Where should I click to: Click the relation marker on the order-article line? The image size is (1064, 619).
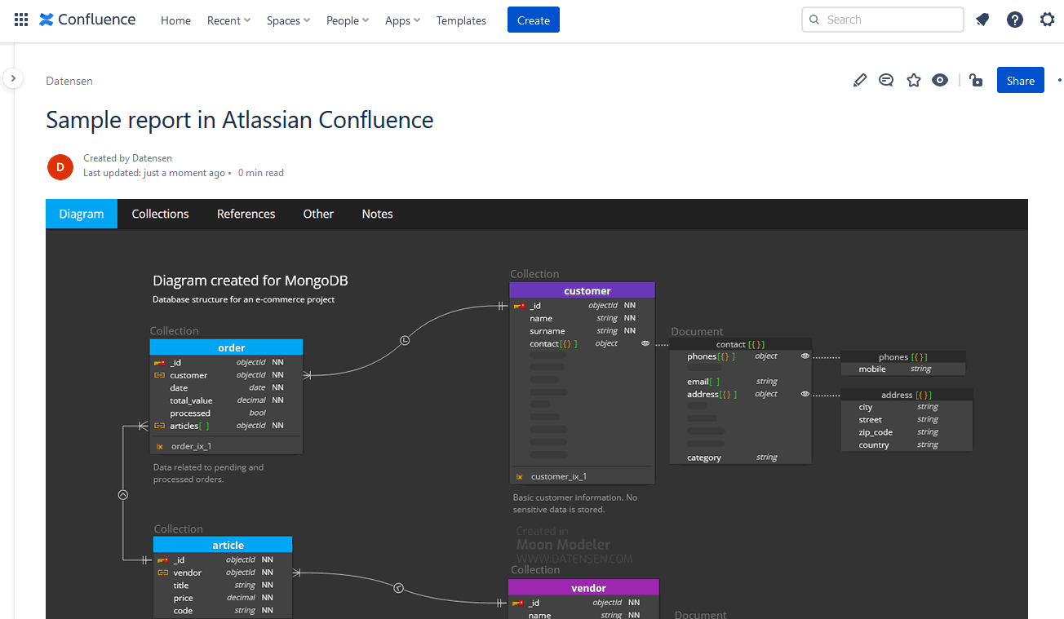122,495
